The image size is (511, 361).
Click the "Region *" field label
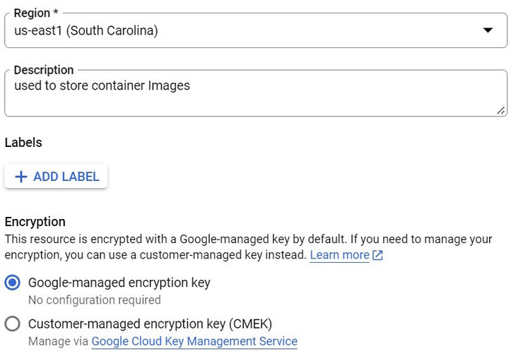pyautogui.click(x=36, y=13)
